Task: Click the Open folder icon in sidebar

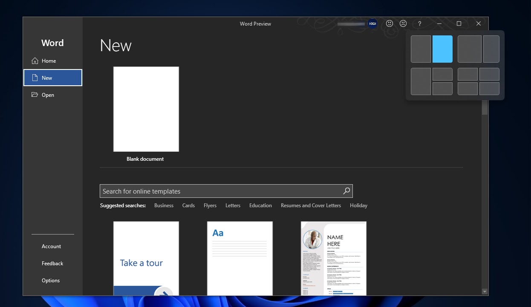Action: click(35, 95)
